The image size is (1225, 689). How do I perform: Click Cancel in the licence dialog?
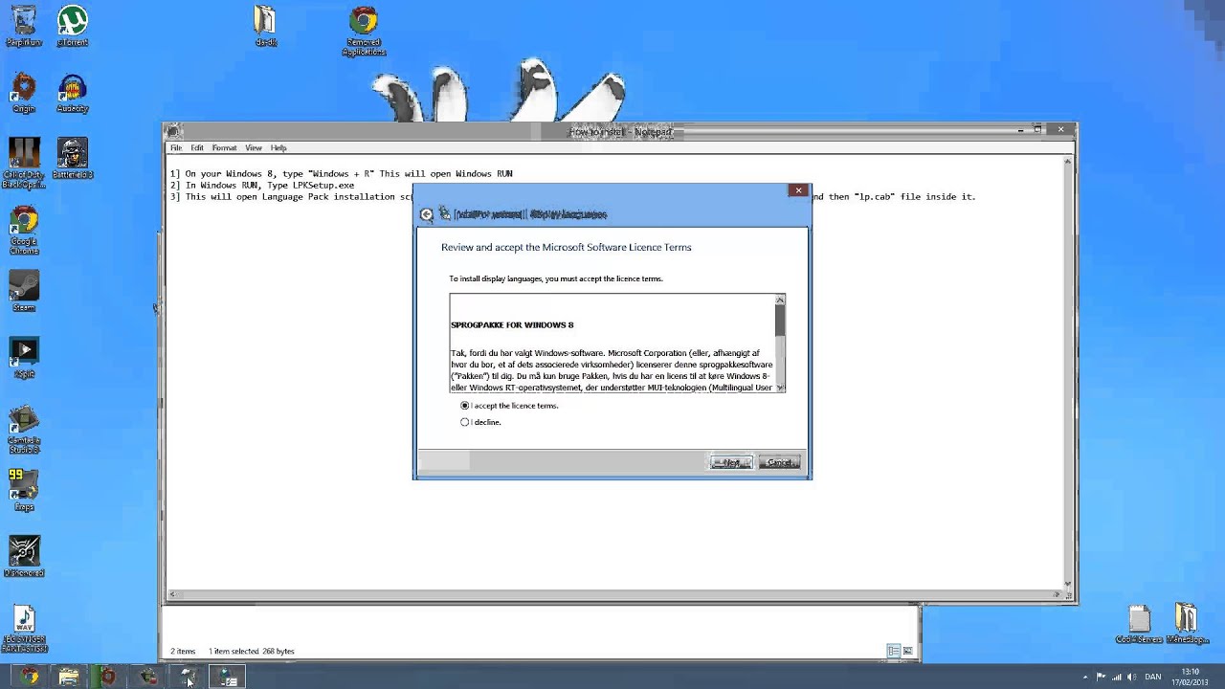pos(779,462)
